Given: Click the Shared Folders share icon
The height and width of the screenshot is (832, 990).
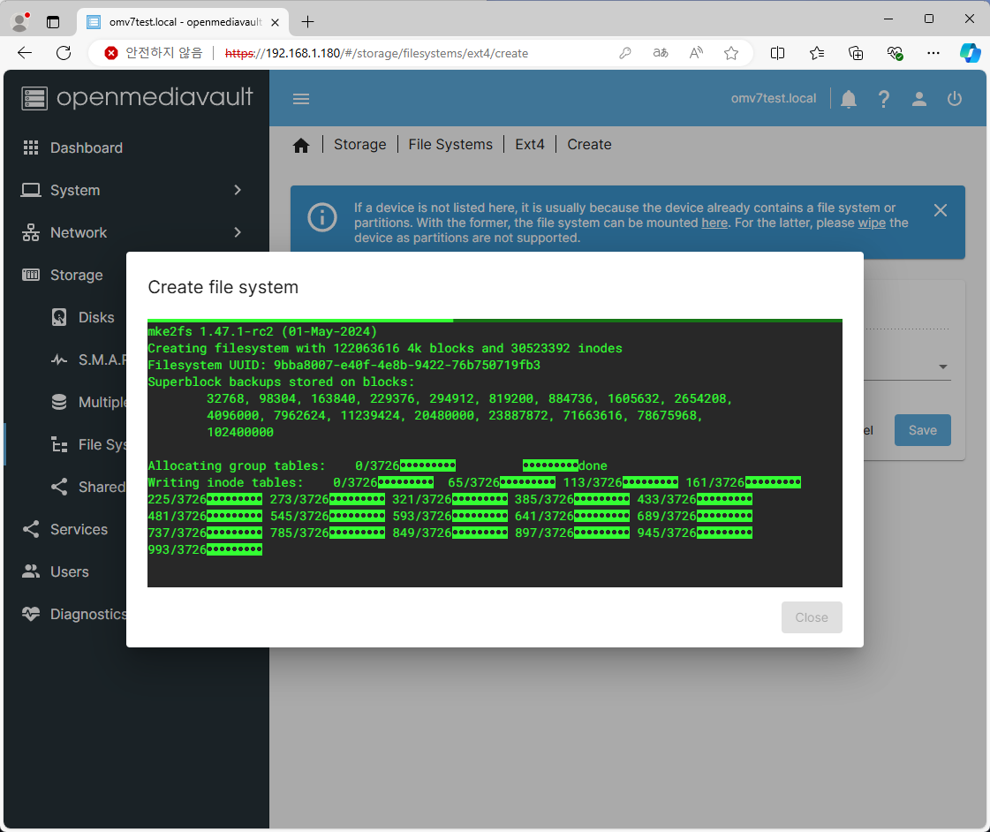Looking at the screenshot, I should point(59,487).
